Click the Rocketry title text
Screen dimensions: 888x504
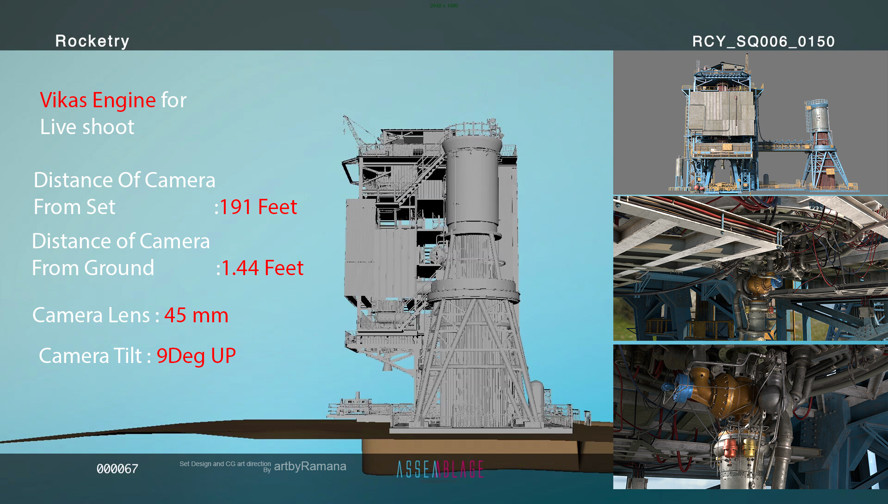click(x=92, y=41)
